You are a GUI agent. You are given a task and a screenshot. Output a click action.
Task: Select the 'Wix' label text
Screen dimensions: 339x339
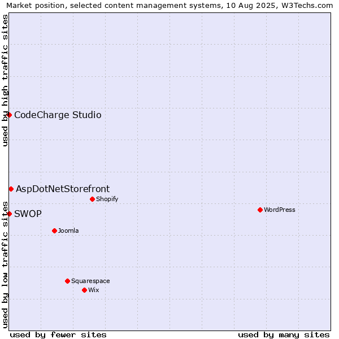tap(94, 290)
